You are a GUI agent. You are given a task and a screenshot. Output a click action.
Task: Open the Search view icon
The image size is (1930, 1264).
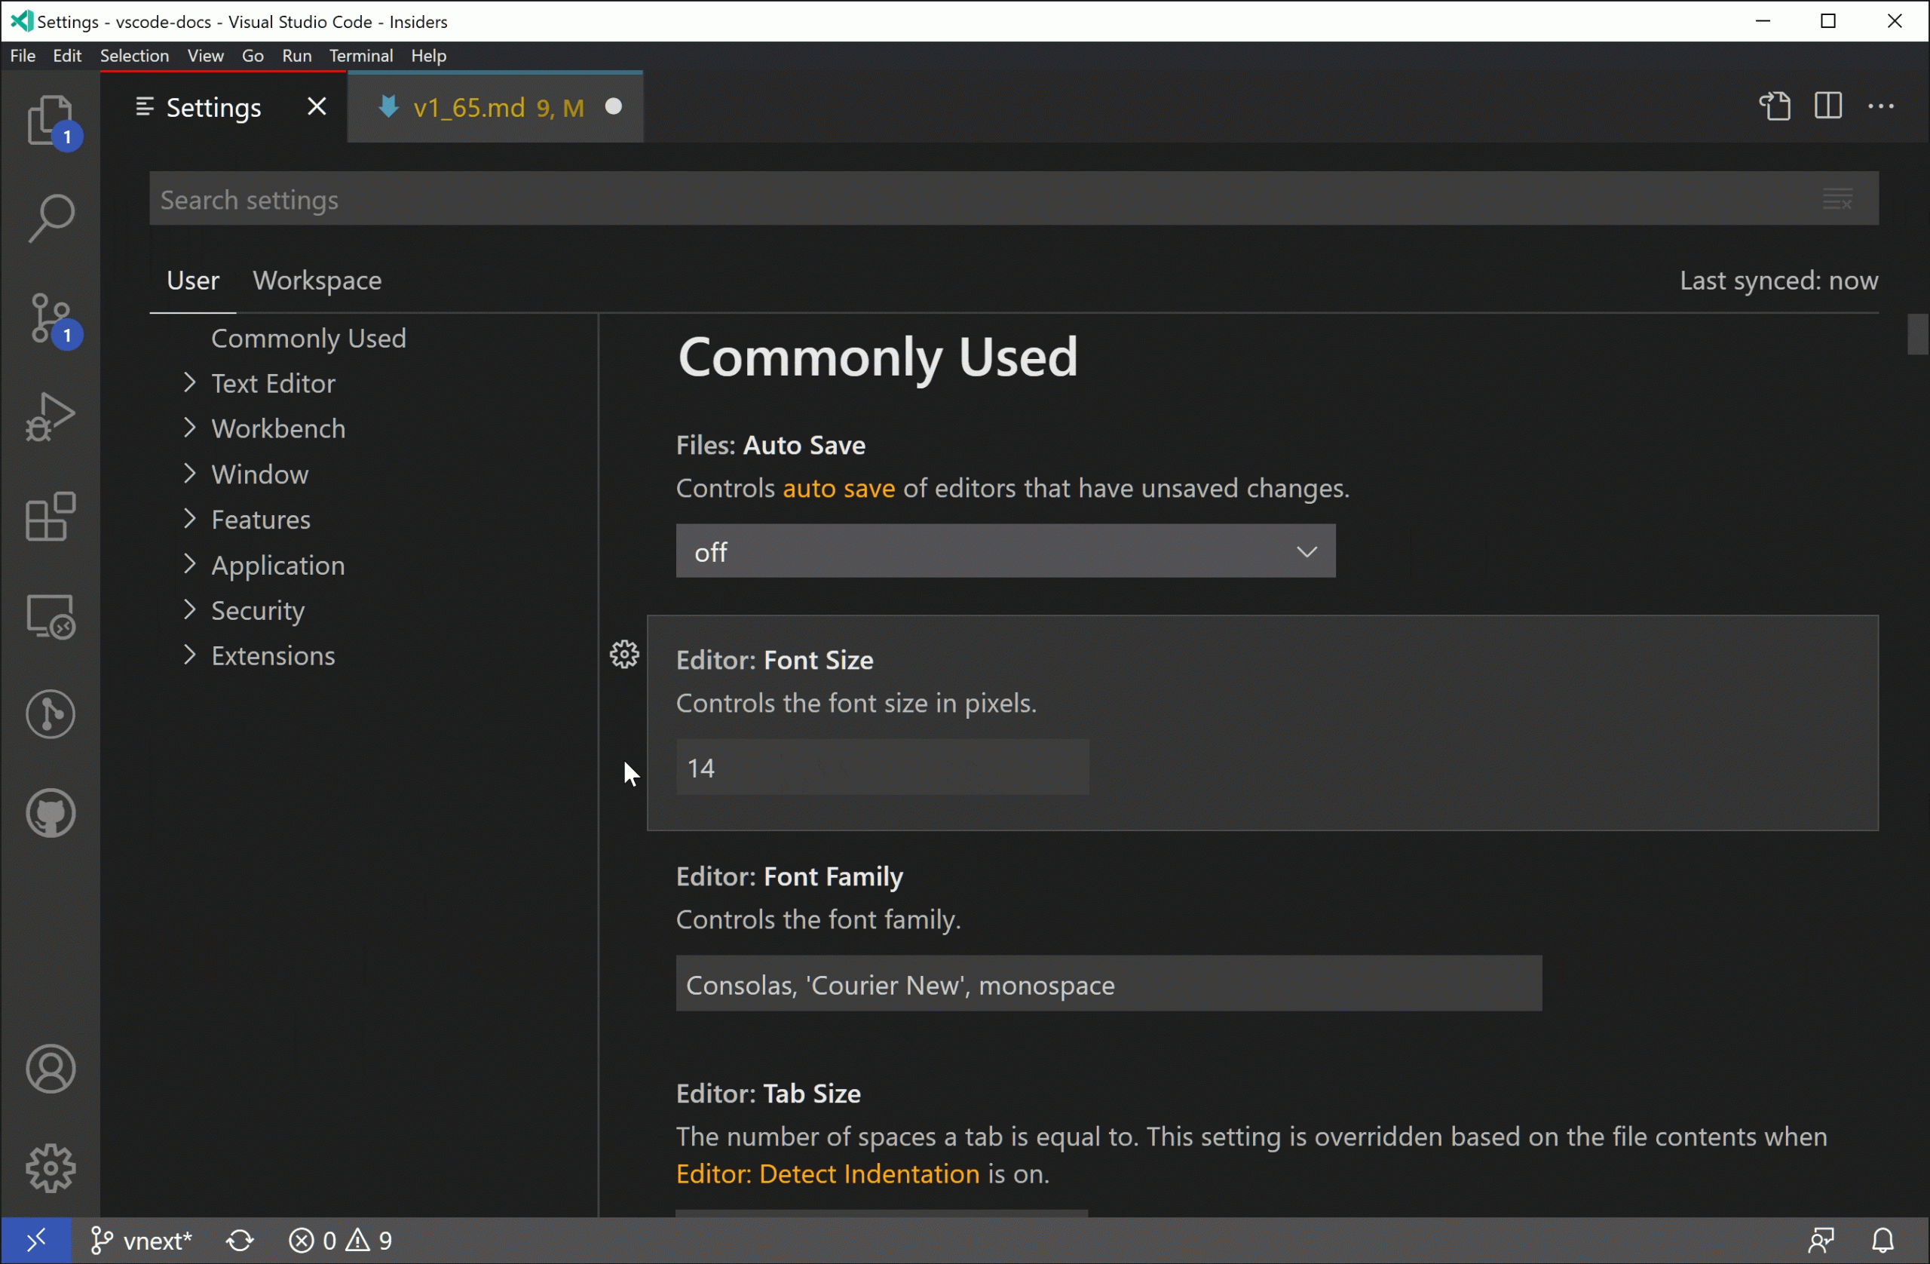[x=51, y=217]
